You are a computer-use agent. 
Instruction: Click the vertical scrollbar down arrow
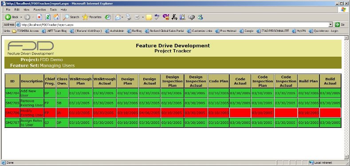point(346,157)
